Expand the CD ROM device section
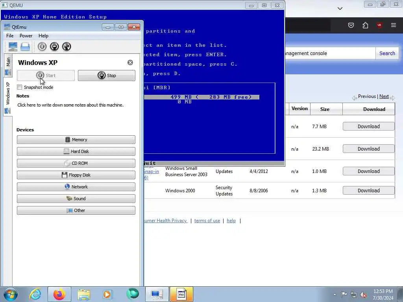 [x=76, y=163]
